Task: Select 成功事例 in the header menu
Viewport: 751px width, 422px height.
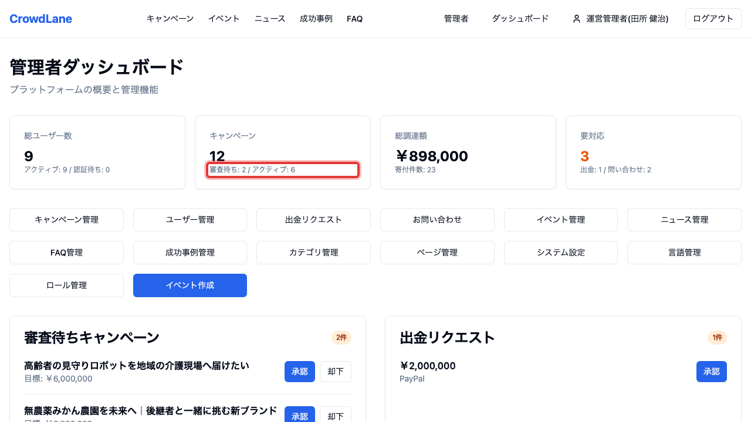Action: [316, 19]
